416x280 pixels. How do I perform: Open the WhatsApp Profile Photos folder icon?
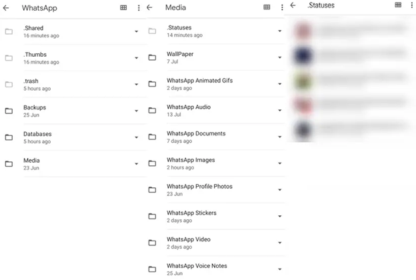click(152, 190)
